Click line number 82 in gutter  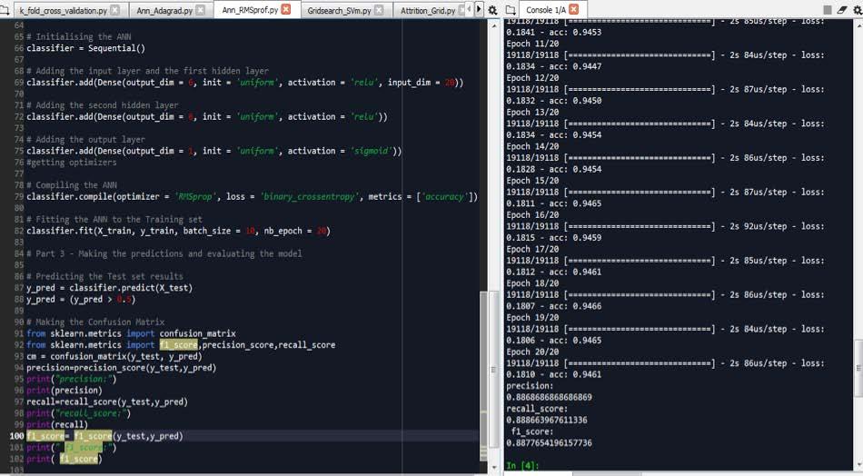pyautogui.click(x=19, y=231)
